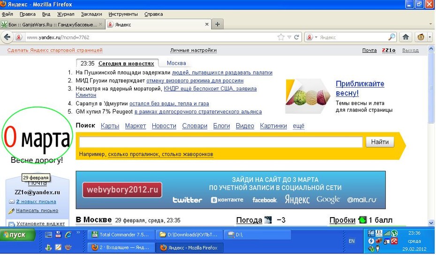Click the uTorrent tray icon
436x255 pixels.
pos(394,233)
